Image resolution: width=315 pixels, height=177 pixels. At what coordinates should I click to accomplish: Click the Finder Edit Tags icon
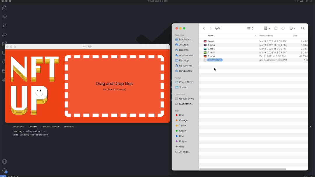pyautogui.click(x=283, y=28)
